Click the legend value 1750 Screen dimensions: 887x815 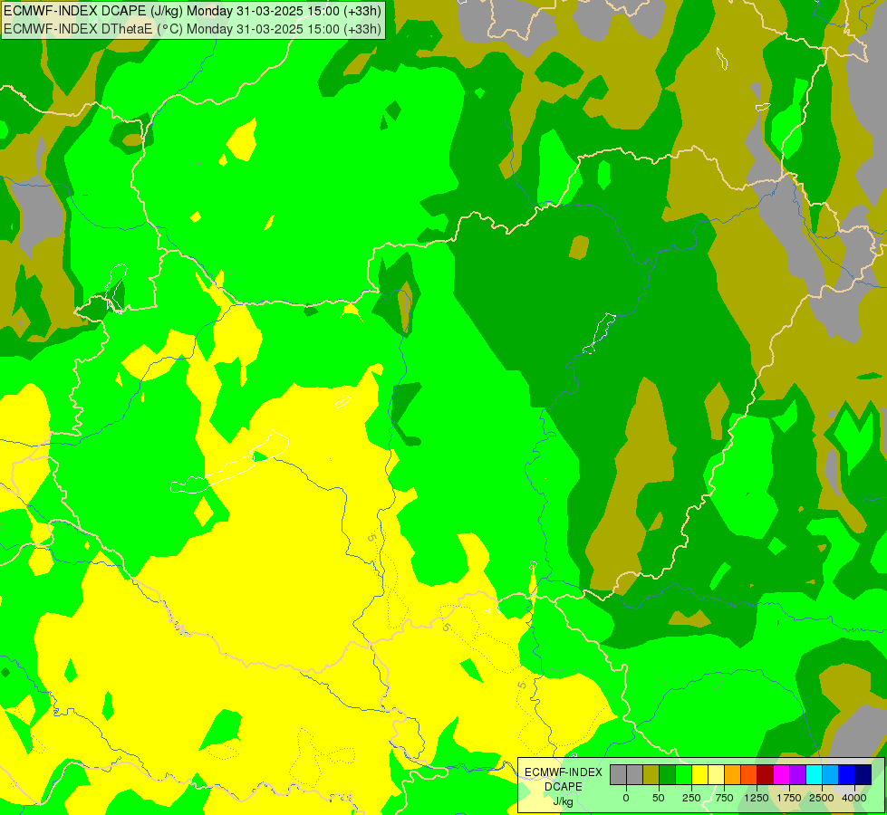pos(789,798)
